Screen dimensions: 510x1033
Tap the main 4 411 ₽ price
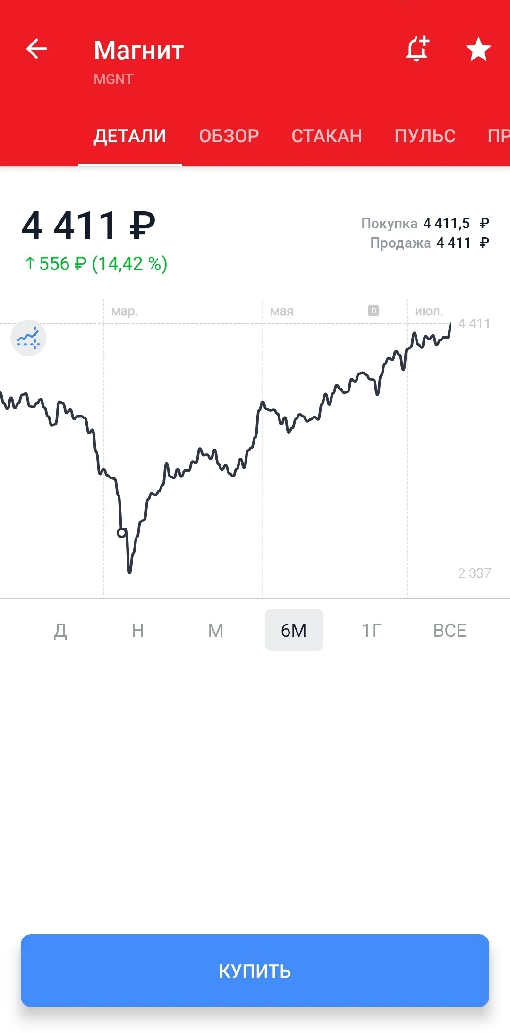point(88,226)
